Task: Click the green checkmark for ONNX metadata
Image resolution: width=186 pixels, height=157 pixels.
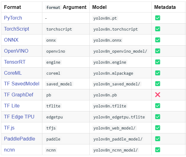Action: point(157,40)
